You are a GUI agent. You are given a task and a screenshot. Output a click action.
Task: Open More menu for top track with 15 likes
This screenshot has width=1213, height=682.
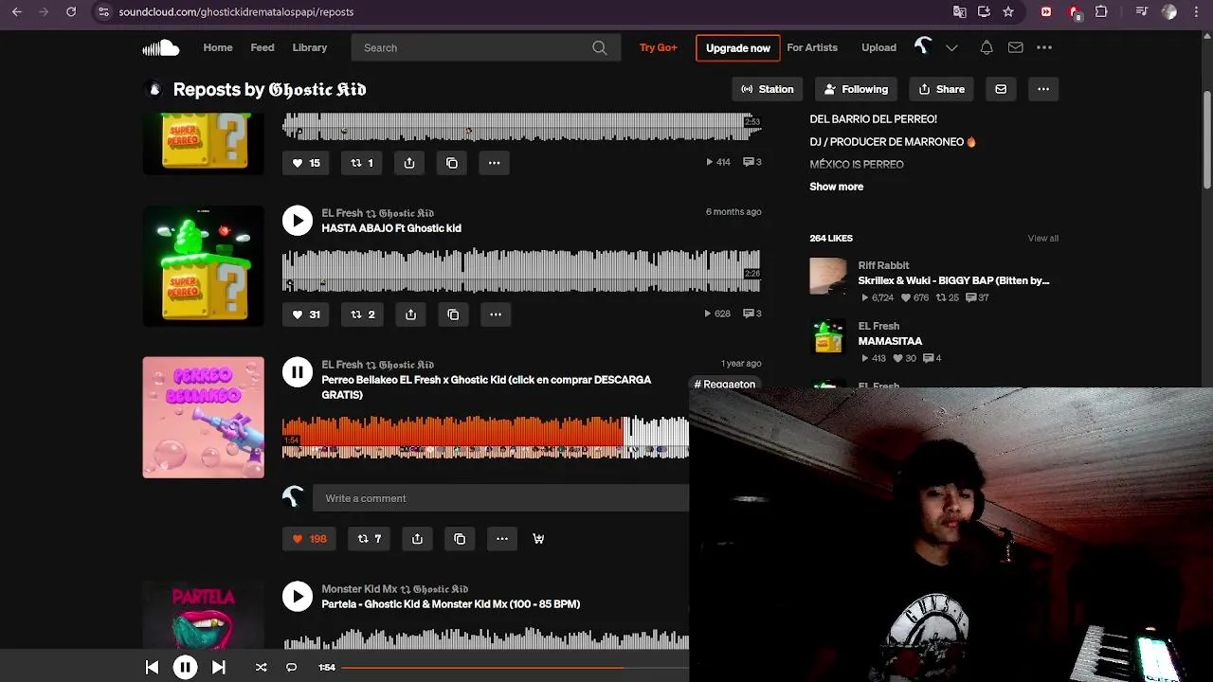click(x=494, y=163)
